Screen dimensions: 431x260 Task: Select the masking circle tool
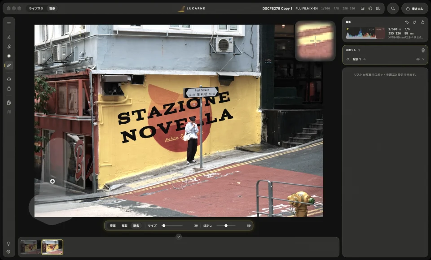[x=9, y=56]
